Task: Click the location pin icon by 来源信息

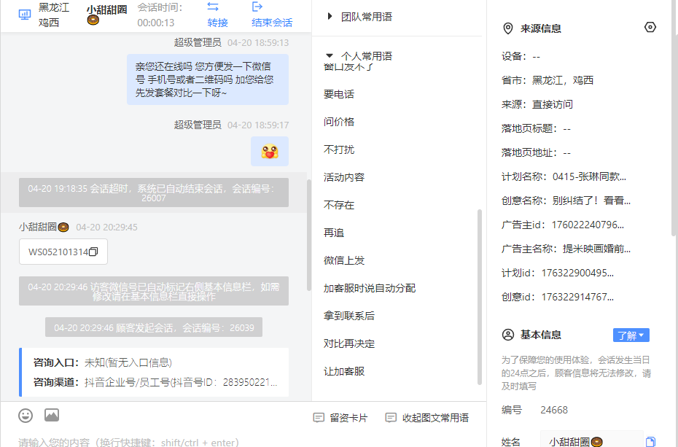Action: pyautogui.click(x=508, y=28)
